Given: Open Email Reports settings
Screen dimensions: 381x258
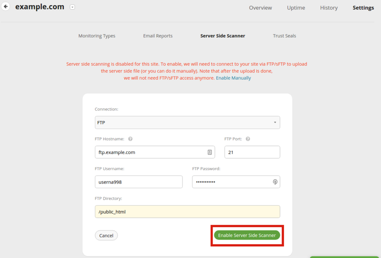Looking at the screenshot, I should coord(158,36).
